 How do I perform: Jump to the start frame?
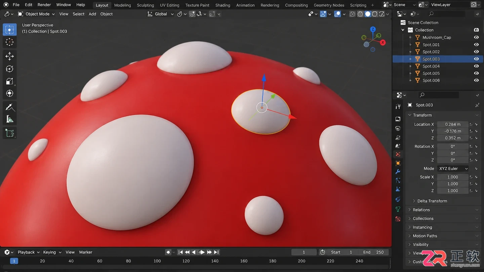(180, 252)
